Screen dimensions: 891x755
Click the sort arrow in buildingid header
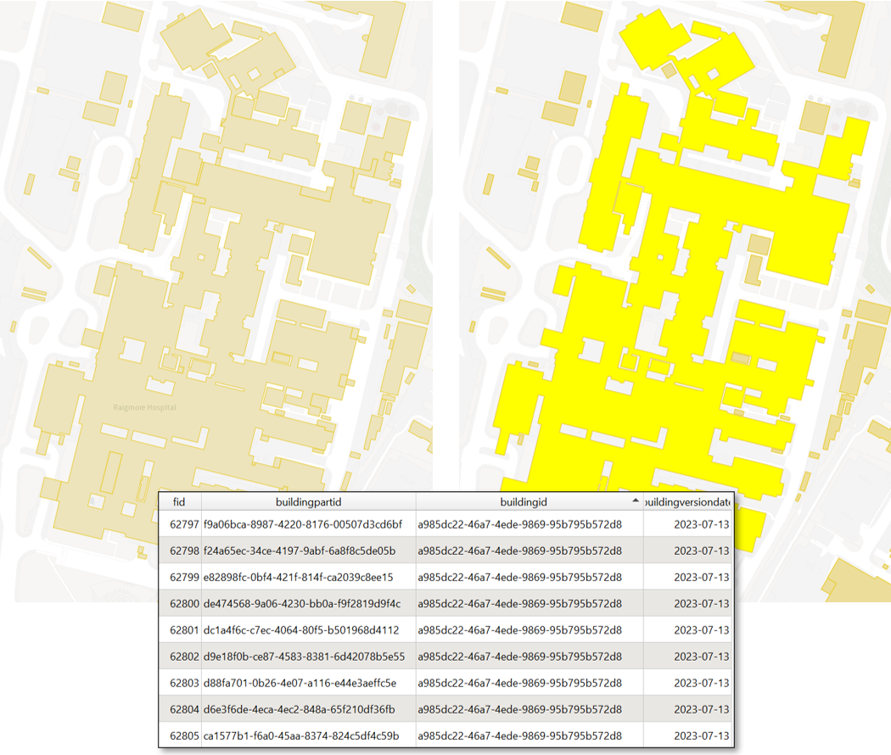click(x=636, y=501)
